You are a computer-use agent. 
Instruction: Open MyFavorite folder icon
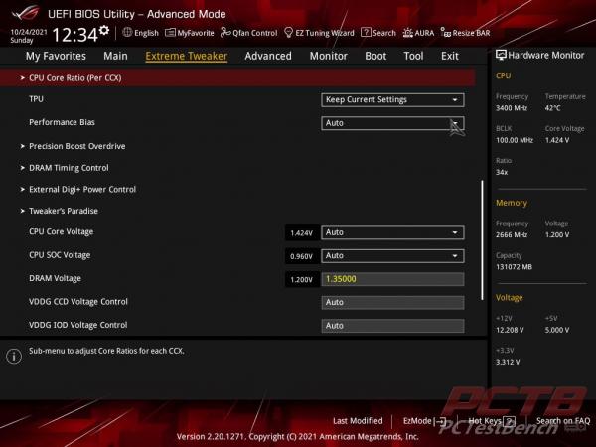(x=170, y=33)
